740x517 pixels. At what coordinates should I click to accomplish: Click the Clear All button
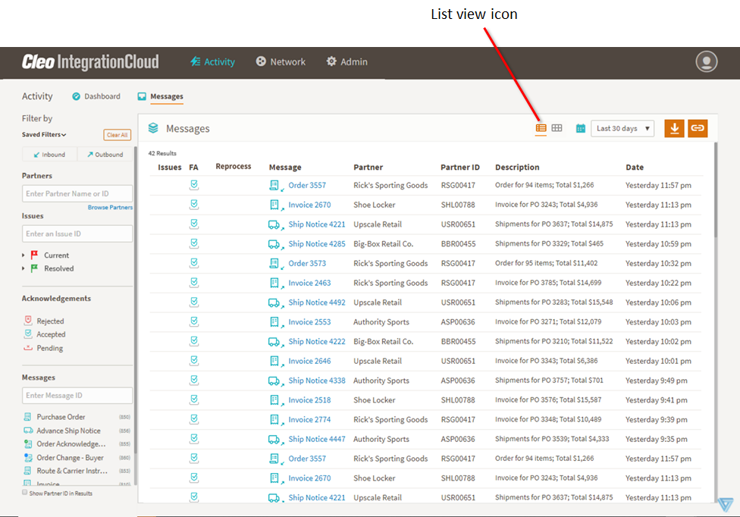click(117, 135)
